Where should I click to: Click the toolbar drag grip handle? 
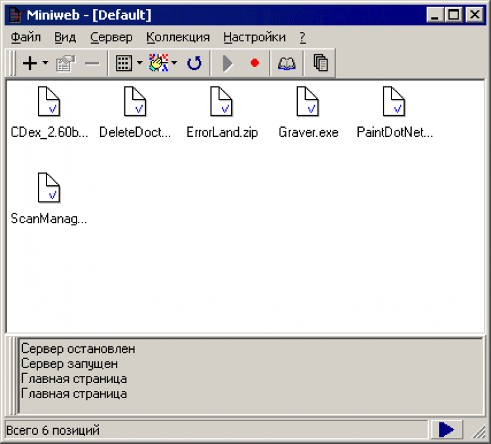point(12,64)
